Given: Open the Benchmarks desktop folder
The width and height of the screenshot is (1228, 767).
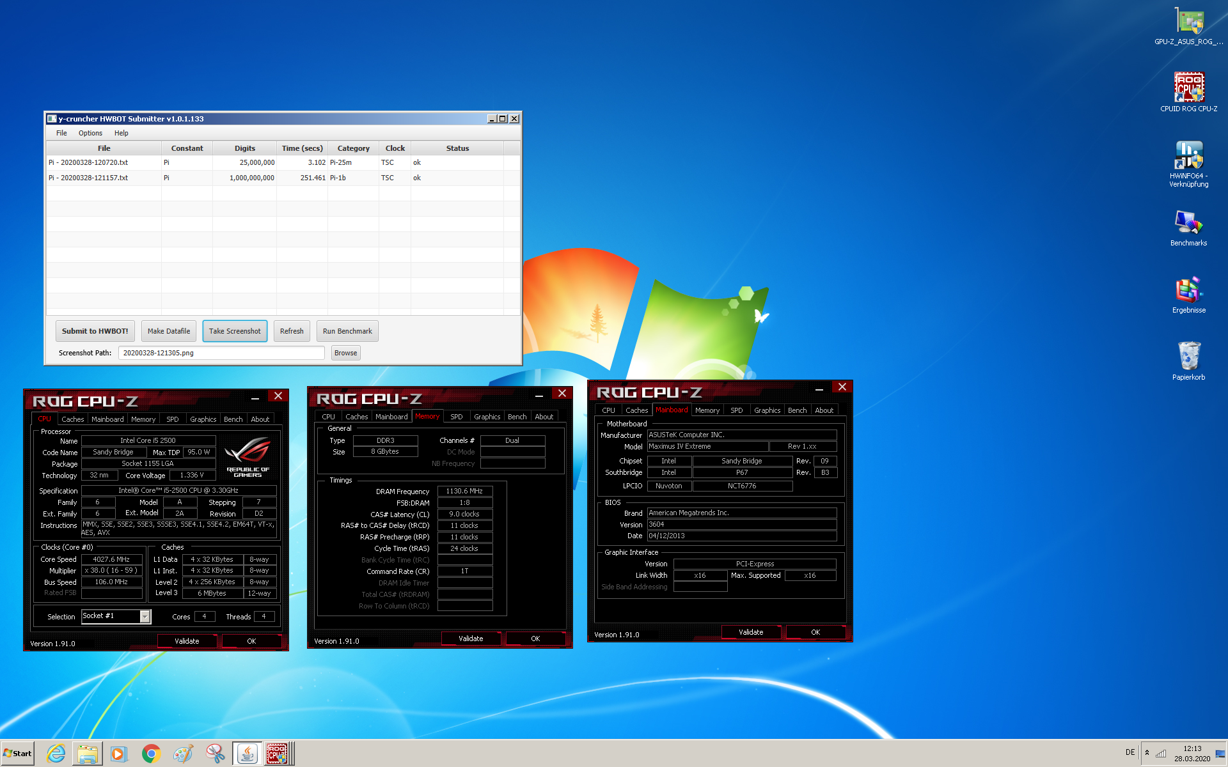Looking at the screenshot, I should click(x=1188, y=228).
